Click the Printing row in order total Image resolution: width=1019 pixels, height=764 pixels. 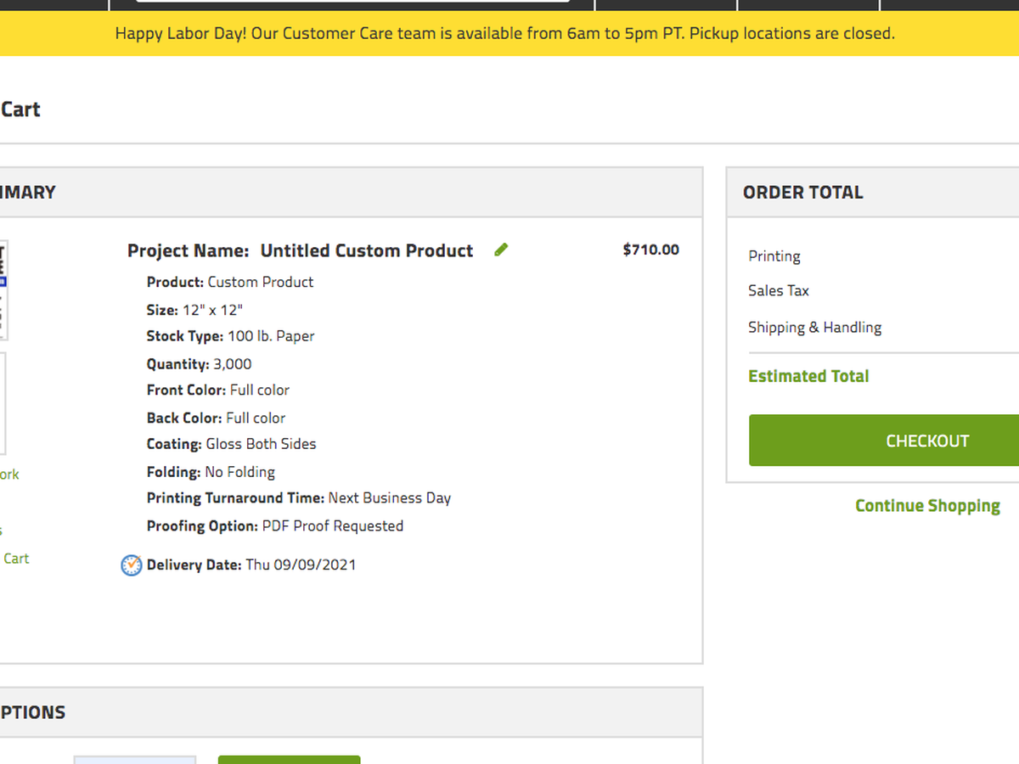pos(774,256)
